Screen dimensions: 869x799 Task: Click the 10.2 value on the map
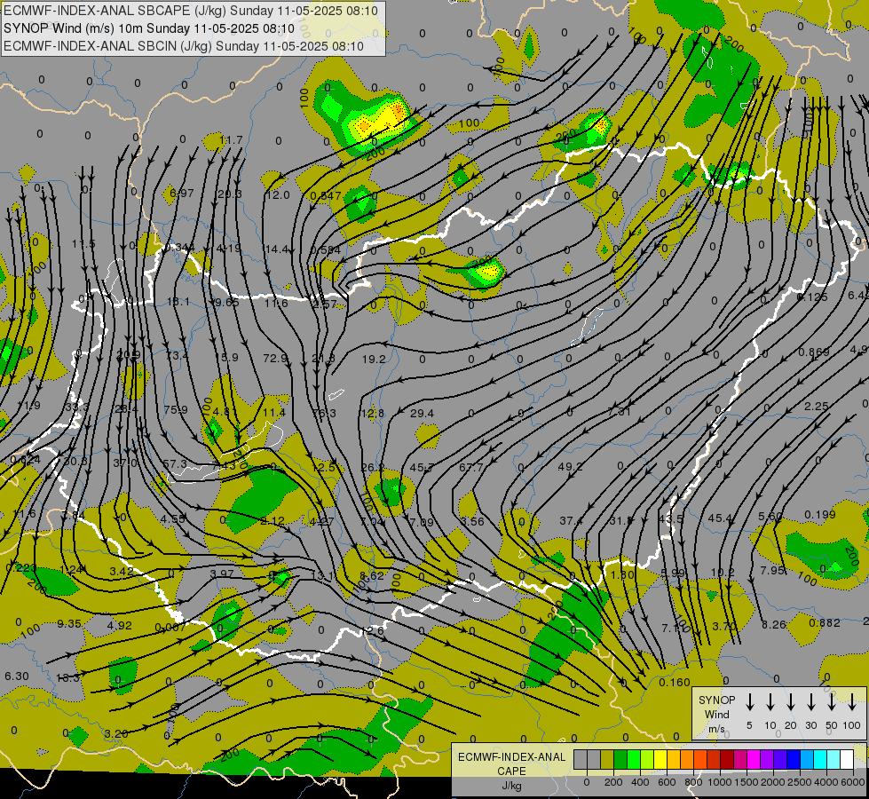pyautogui.click(x=723, y=573)
